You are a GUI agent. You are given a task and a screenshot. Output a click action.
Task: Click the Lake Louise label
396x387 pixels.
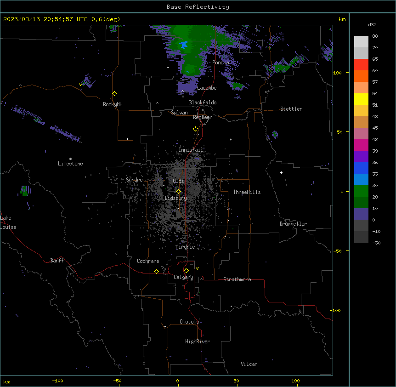8,222
